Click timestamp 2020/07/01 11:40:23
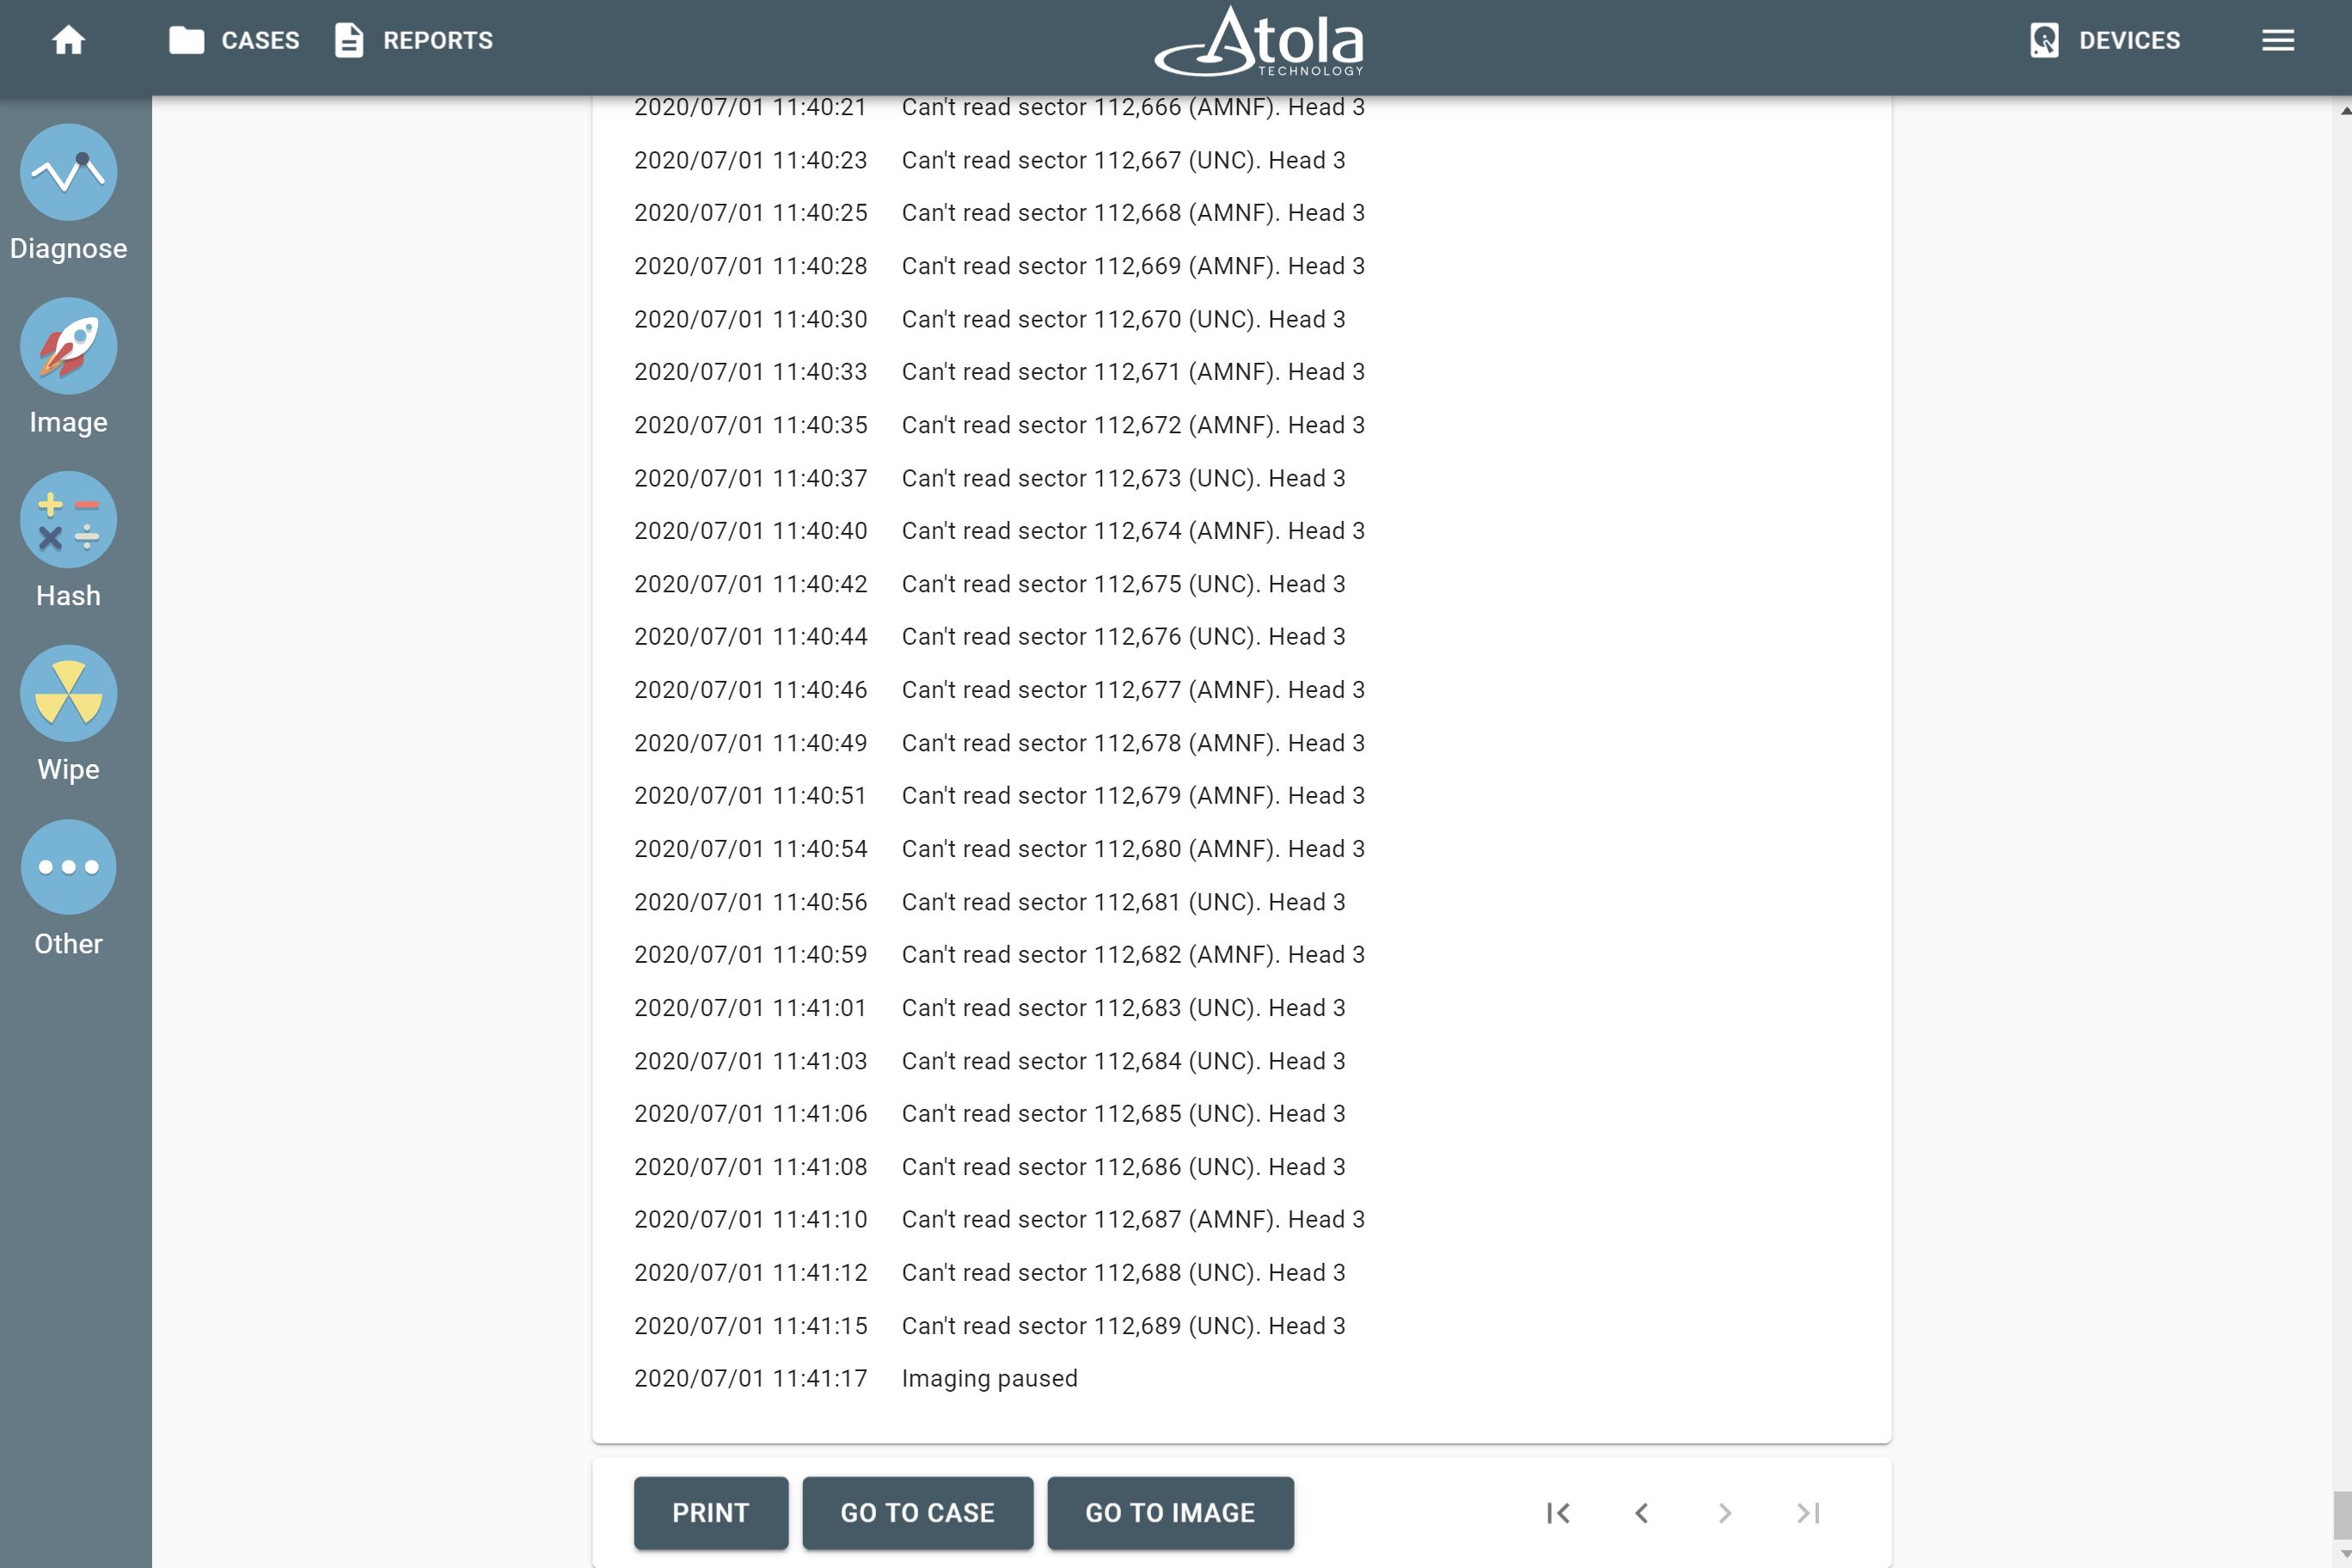 pyautogui.click(x=751, y=159)
